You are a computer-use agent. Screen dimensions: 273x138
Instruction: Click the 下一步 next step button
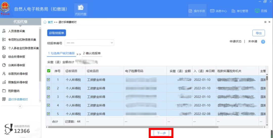coord(161,133)
